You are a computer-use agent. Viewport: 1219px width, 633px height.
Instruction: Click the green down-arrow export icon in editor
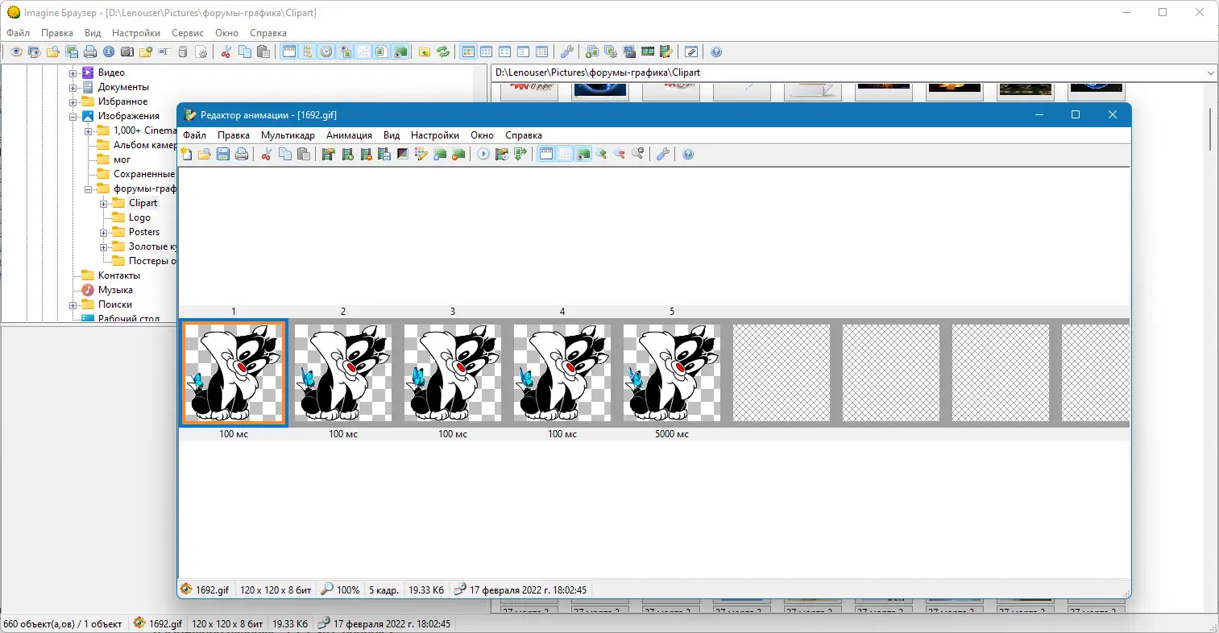pyautogui.click(x=520, y=154)
